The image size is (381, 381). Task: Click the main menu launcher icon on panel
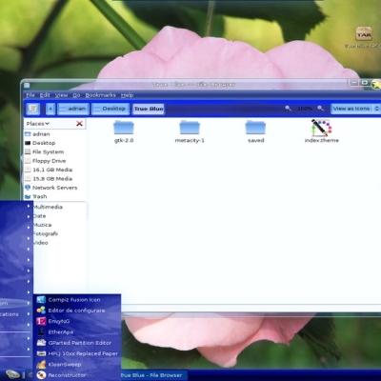point(12,374)
